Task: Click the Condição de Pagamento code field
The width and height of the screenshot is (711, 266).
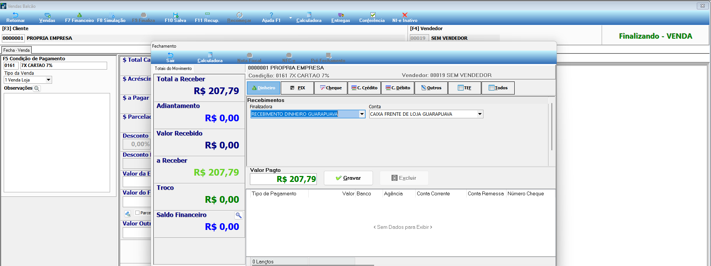Action: pos(11,65)
